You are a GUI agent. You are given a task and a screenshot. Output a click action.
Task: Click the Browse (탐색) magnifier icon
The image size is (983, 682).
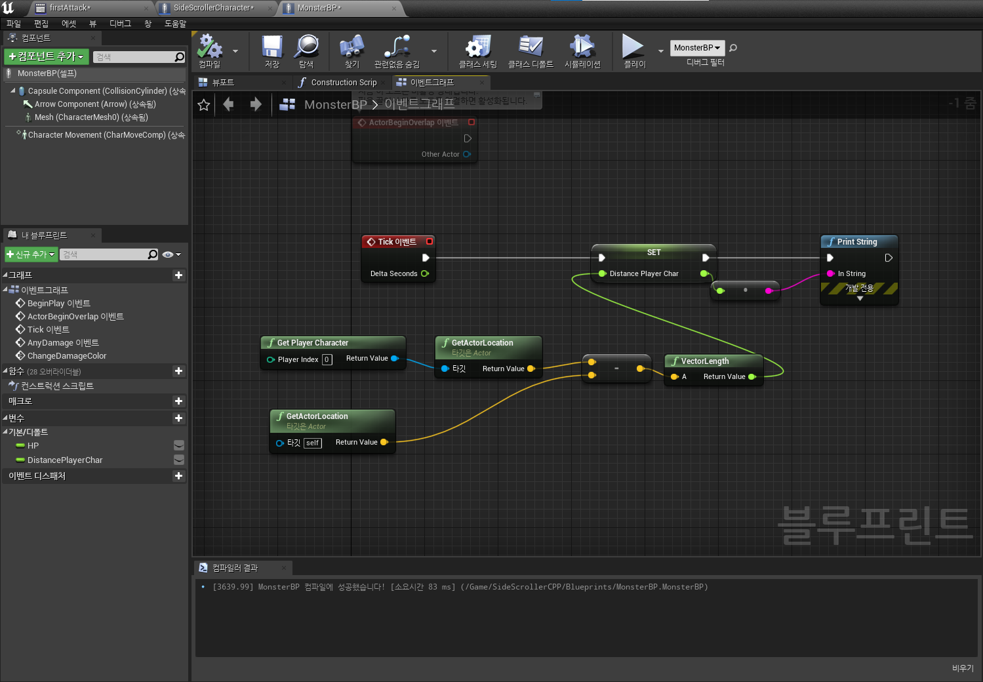click(306, 47)
